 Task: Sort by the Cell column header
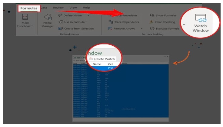tap(111, 64)
